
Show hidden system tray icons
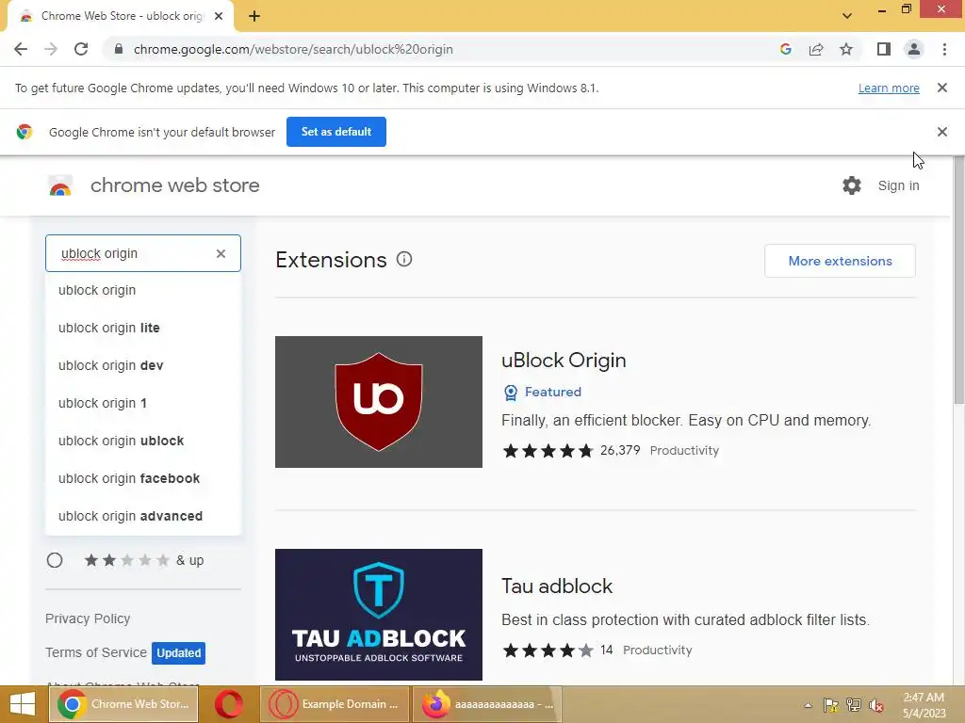pos(808,705)
